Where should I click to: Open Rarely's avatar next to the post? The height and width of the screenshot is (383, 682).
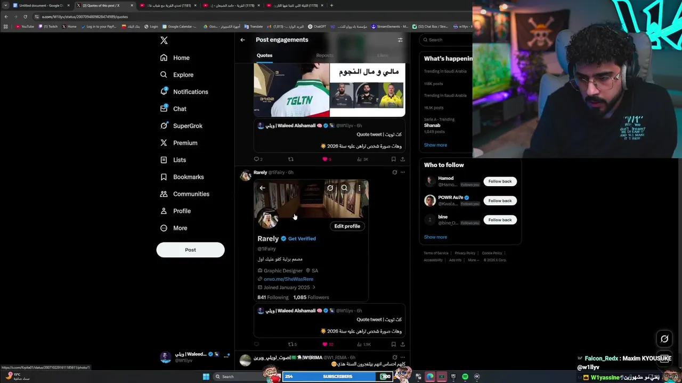[245, 176]
